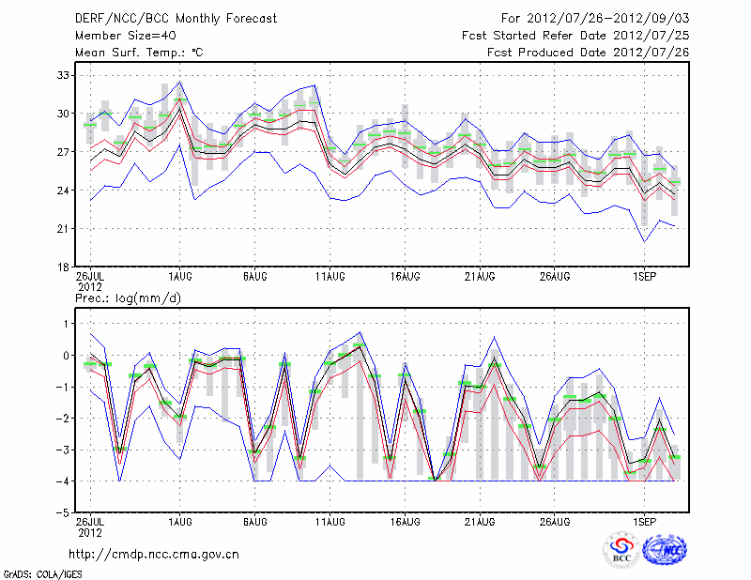Click the GrADS: COLA/IGES credit text

click(x=44, y=572)
